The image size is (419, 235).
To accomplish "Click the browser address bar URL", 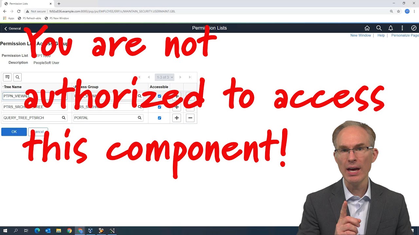I will pos(112,11).
